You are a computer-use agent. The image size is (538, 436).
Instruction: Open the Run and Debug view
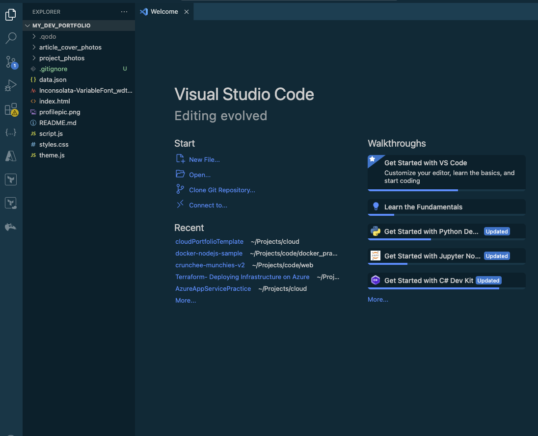tap(11, 85)
